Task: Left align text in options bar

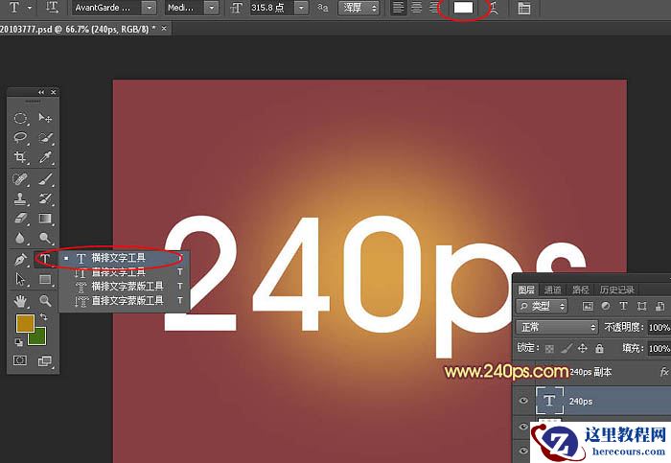Action: pyautogui.click(x=399, y=8)
